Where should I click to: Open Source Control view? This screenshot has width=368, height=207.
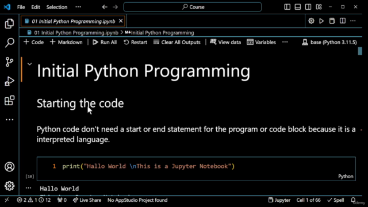coord(9,62)
